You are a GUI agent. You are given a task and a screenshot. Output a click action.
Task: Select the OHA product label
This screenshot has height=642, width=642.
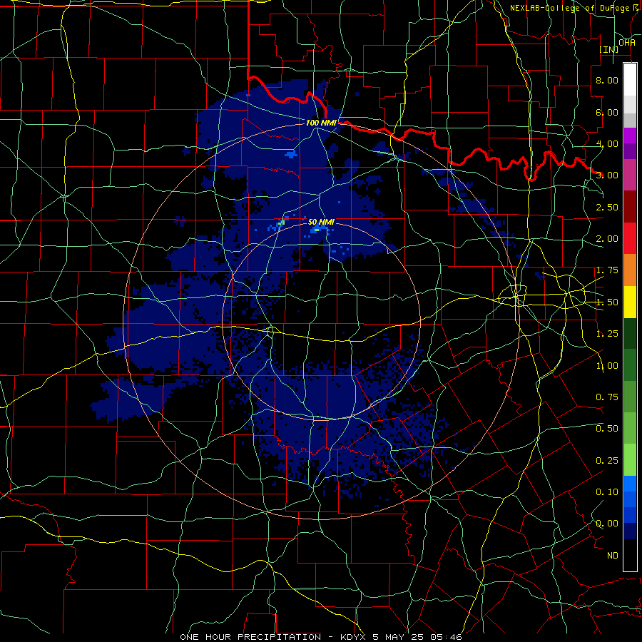coord(626,42)
